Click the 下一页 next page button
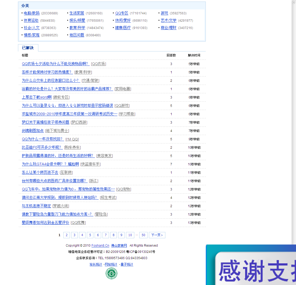Screen dimensions: 296x285 click(157, 235)
